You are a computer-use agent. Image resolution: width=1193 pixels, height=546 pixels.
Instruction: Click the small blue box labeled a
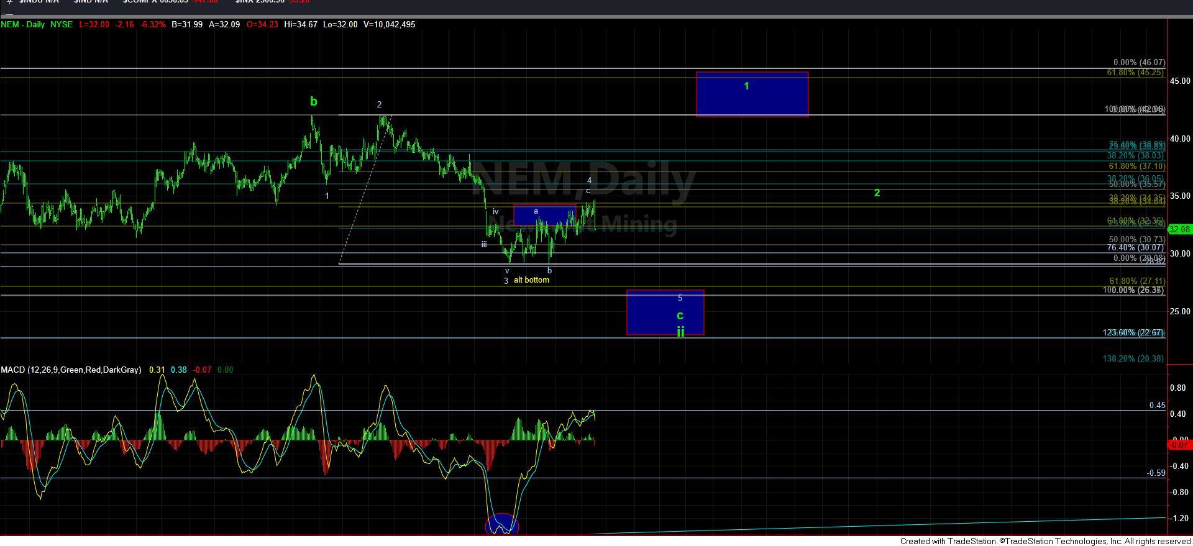tap(544, 215)
